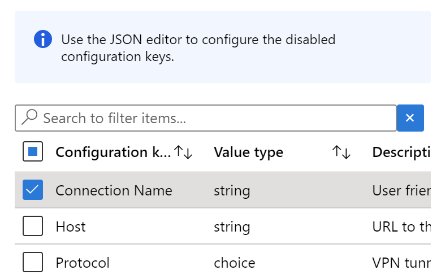Click the JSON editor info banner text
The height and width of the screenshot is (279, 441).
pyautogui.click(x=198, y=48)
